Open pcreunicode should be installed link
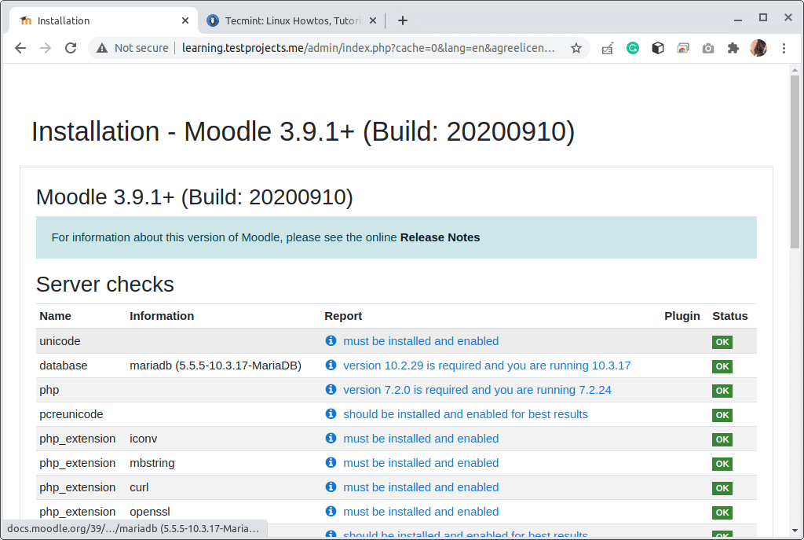Viewport: 804px width, 540px height. 465,414
